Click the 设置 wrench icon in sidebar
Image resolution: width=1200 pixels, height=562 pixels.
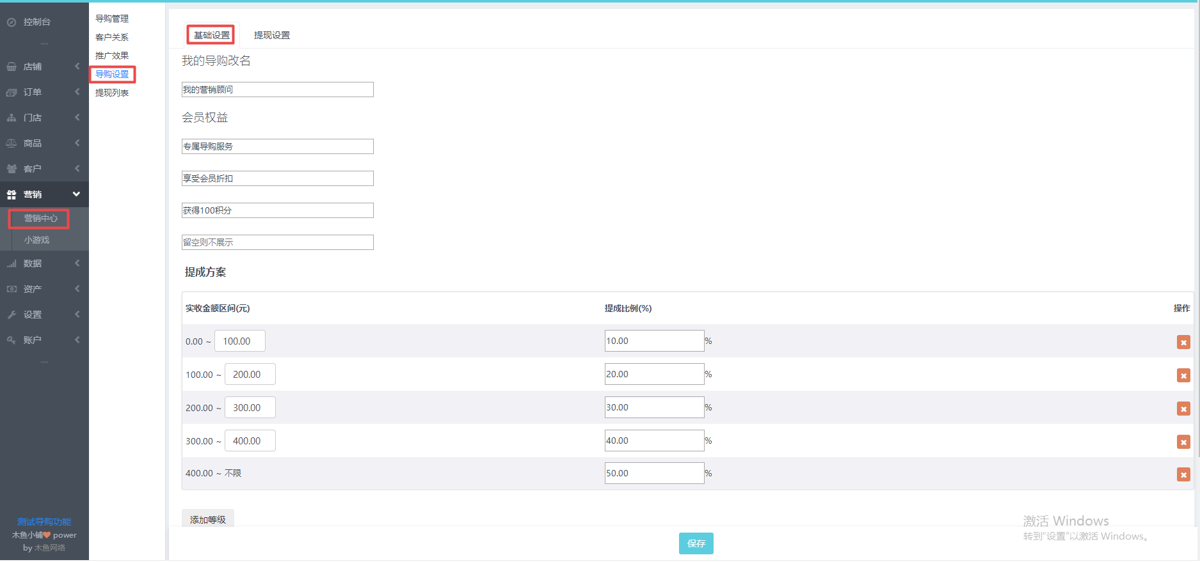tap(12, 315)
